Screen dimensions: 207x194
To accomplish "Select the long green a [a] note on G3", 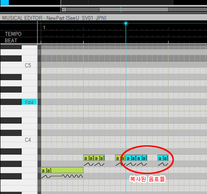I will pos(62,170).
